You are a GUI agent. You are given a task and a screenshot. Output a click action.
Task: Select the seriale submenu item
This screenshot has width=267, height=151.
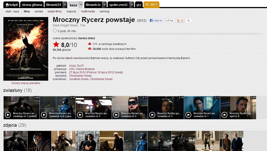point(39,11)
